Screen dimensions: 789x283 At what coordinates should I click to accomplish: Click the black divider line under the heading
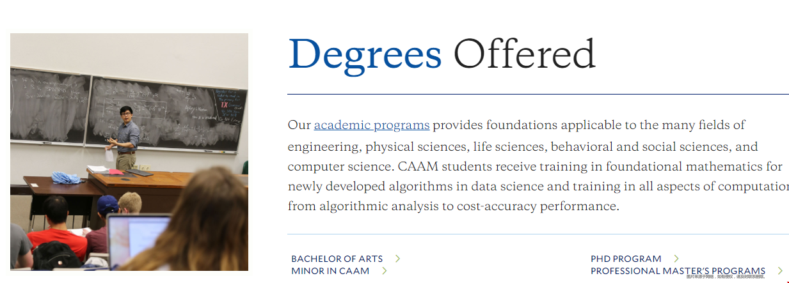pyautogui.click(x=538, y=95)
